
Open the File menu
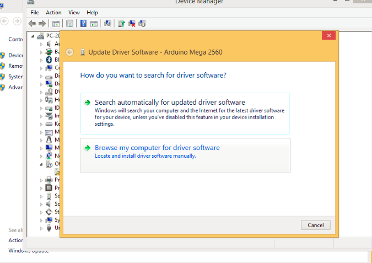35,13
